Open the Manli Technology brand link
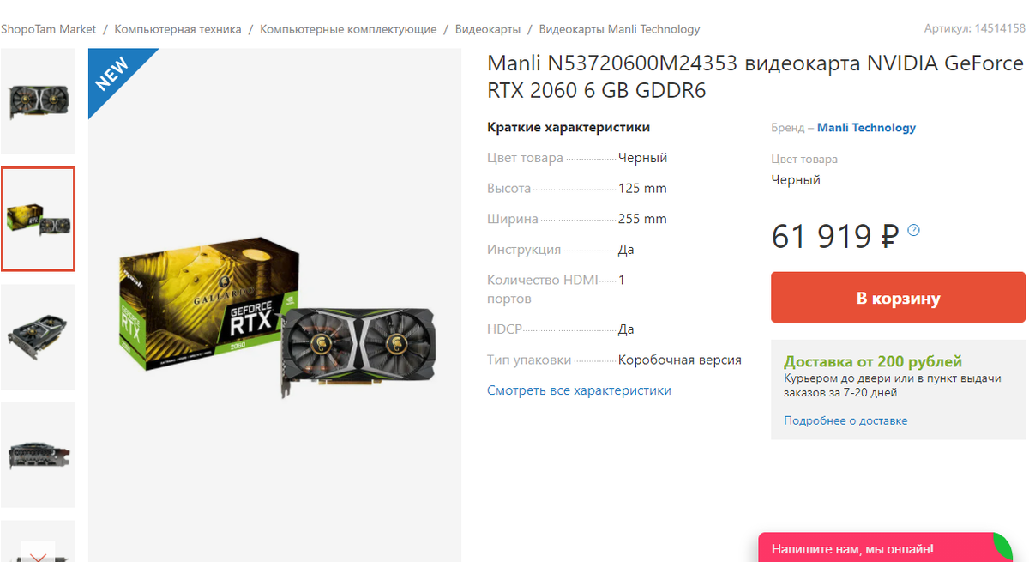 point(866,128)
